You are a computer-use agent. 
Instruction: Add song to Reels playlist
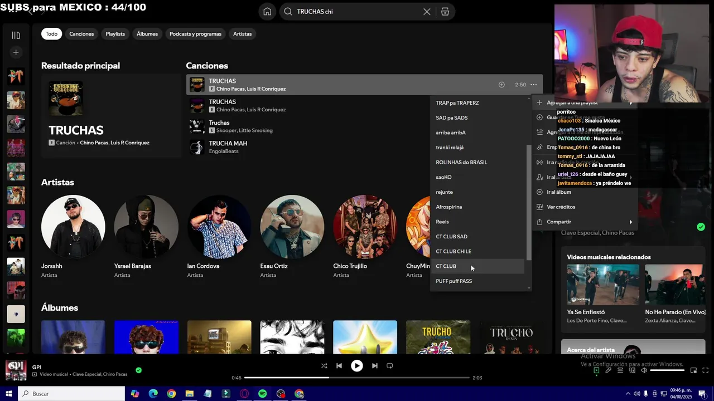pyautogui.click(x=478, y=222)
